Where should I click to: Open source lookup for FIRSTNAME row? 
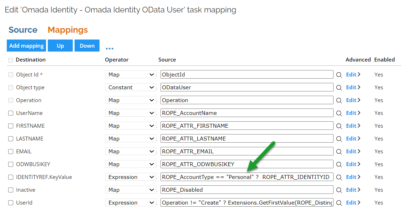[339, 126]
